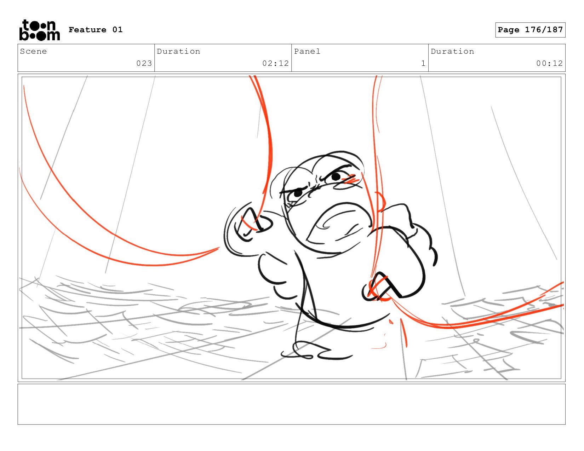Click the panel duration value '00:12'
The width and height of the screenshot is (584, 451).
click(549, 63)
